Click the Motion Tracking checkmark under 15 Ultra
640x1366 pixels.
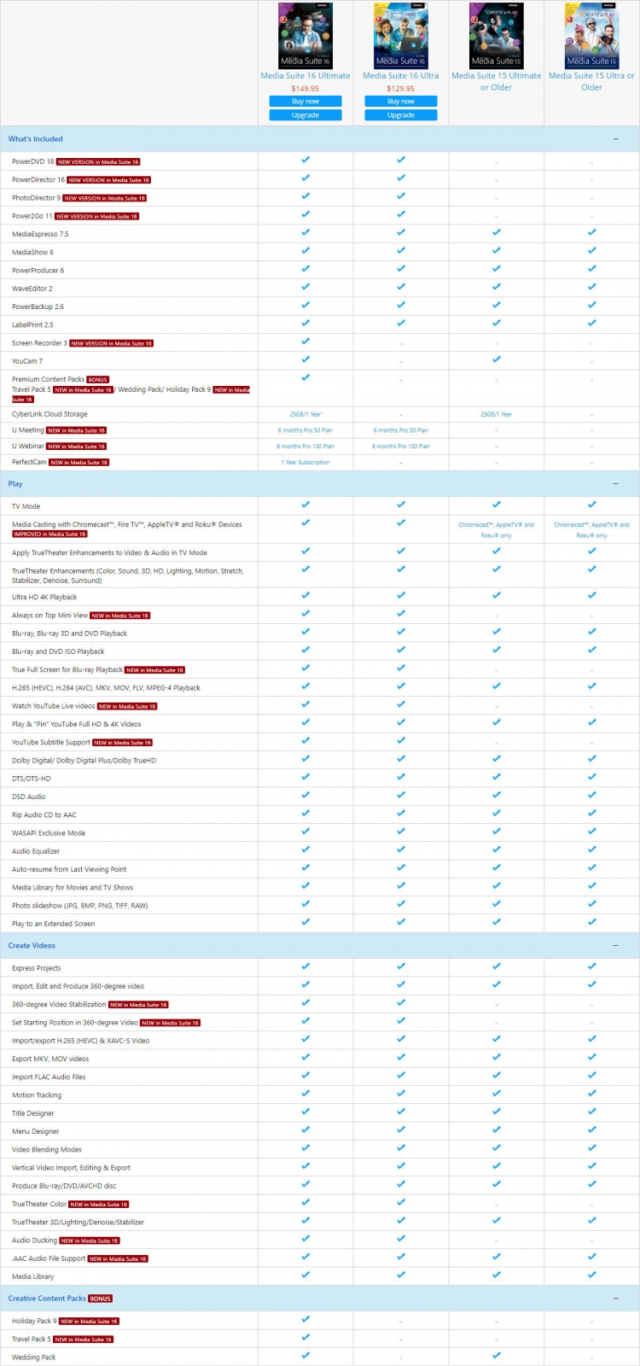[x=592, y=1094]
